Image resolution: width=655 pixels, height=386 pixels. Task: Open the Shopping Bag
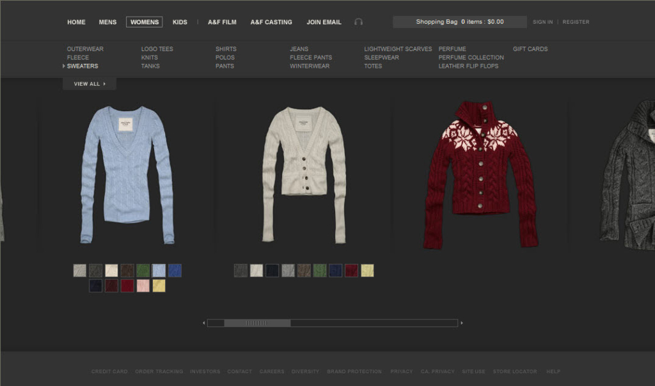459,22
